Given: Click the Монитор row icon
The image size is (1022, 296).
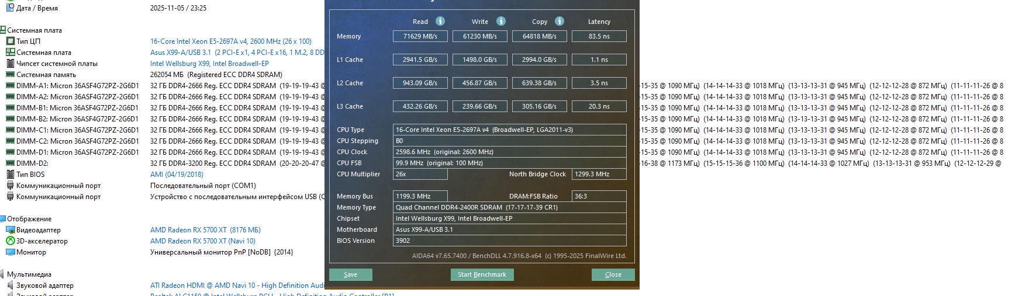Looking at the screenshot, I should click(x=10, y=252).
